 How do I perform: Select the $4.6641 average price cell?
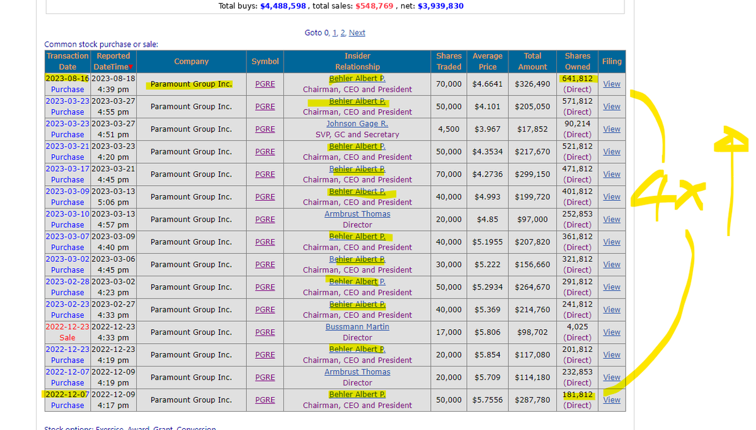click(x=488, y=84)
